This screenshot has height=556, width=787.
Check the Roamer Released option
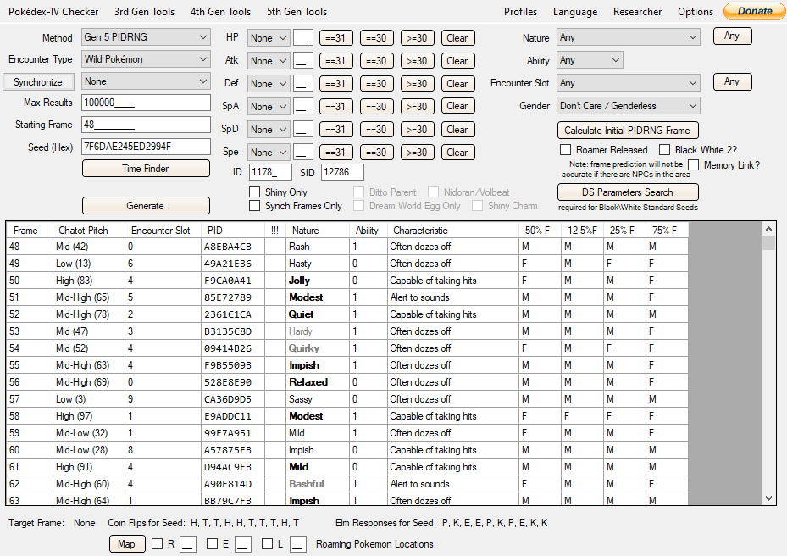point(566,150)
